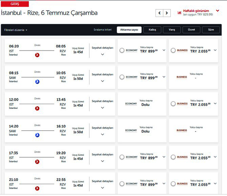Click Turkish Airlines logo on 21:10 flight
This screenshot has height=196, width=227.
pyautogui.click(x=37, y=188)
